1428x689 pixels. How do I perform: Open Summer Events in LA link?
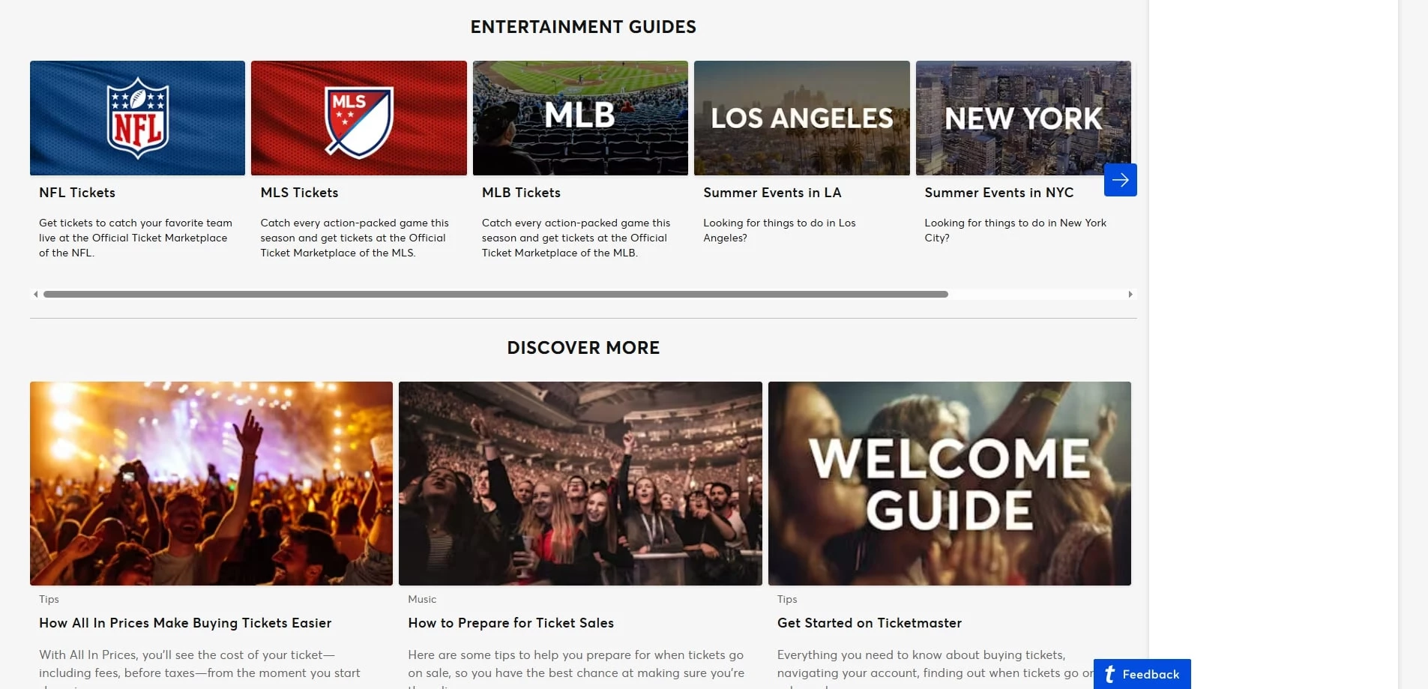[772, 193]
